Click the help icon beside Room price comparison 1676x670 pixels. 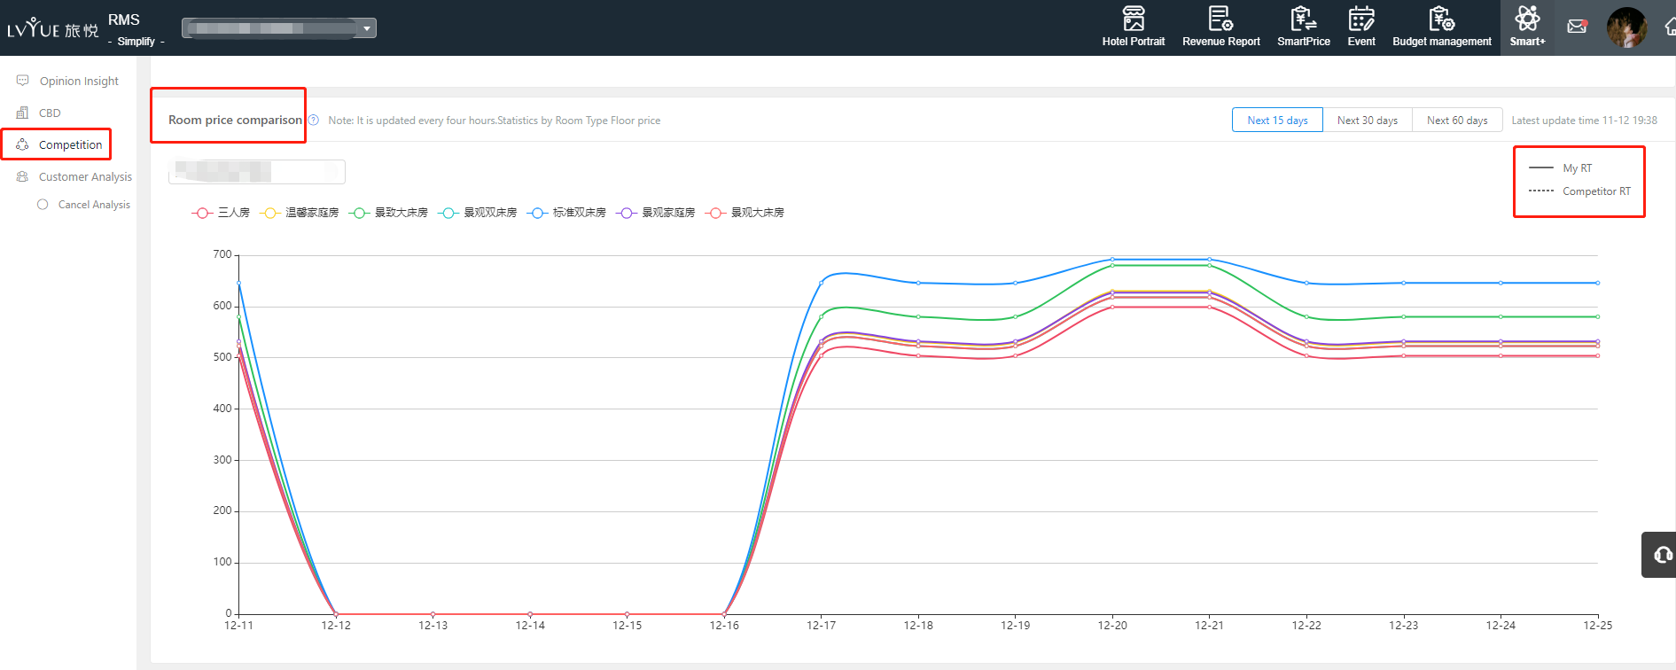(313, 120)
